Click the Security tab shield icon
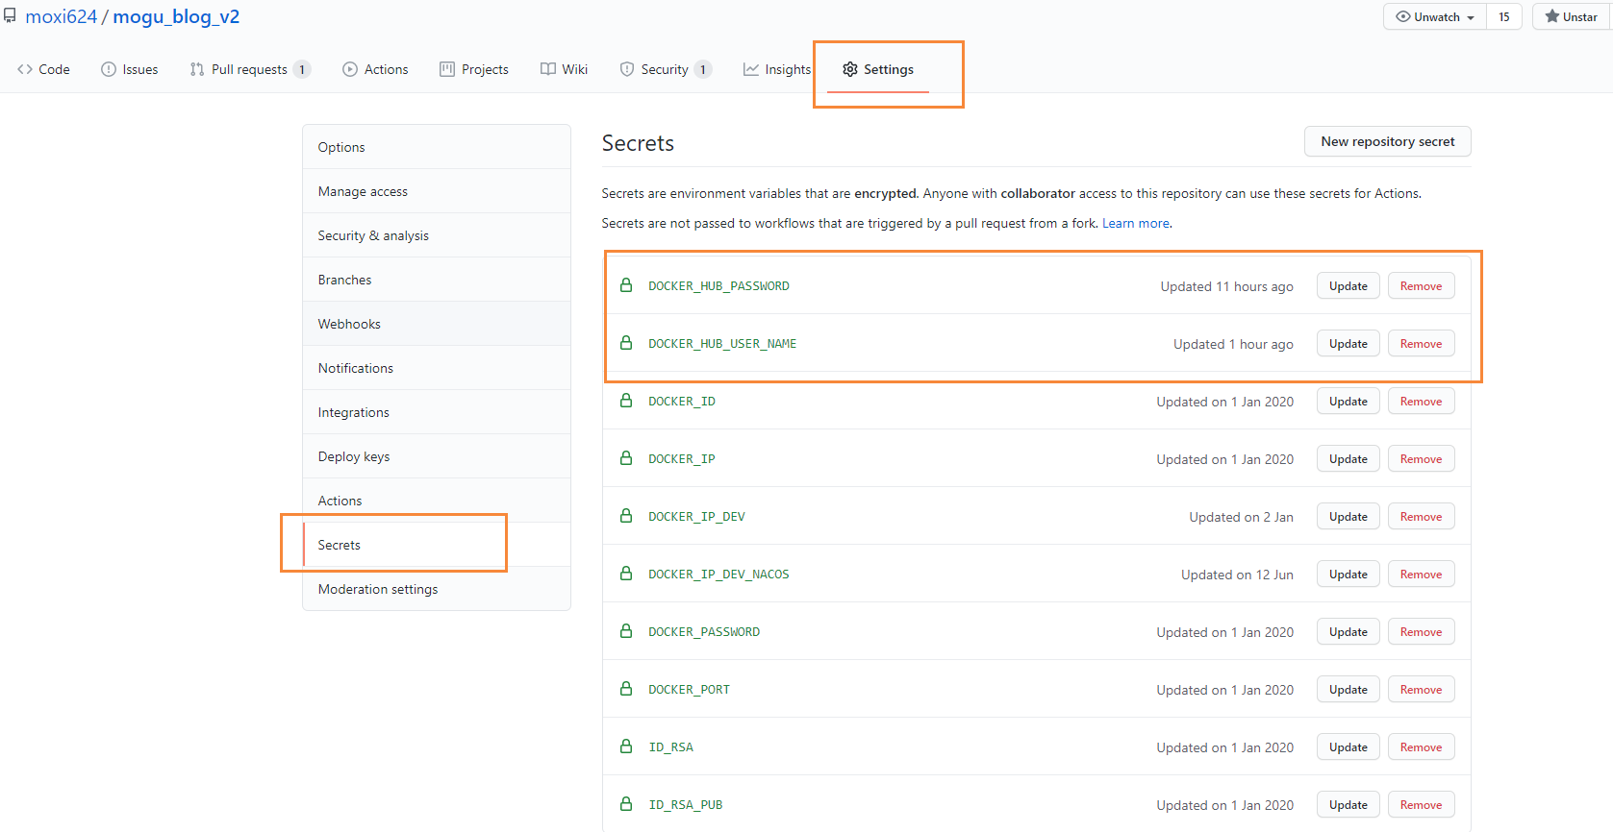Image resolution: width=1613 pixels, height=832 pixels. [627, 69]
